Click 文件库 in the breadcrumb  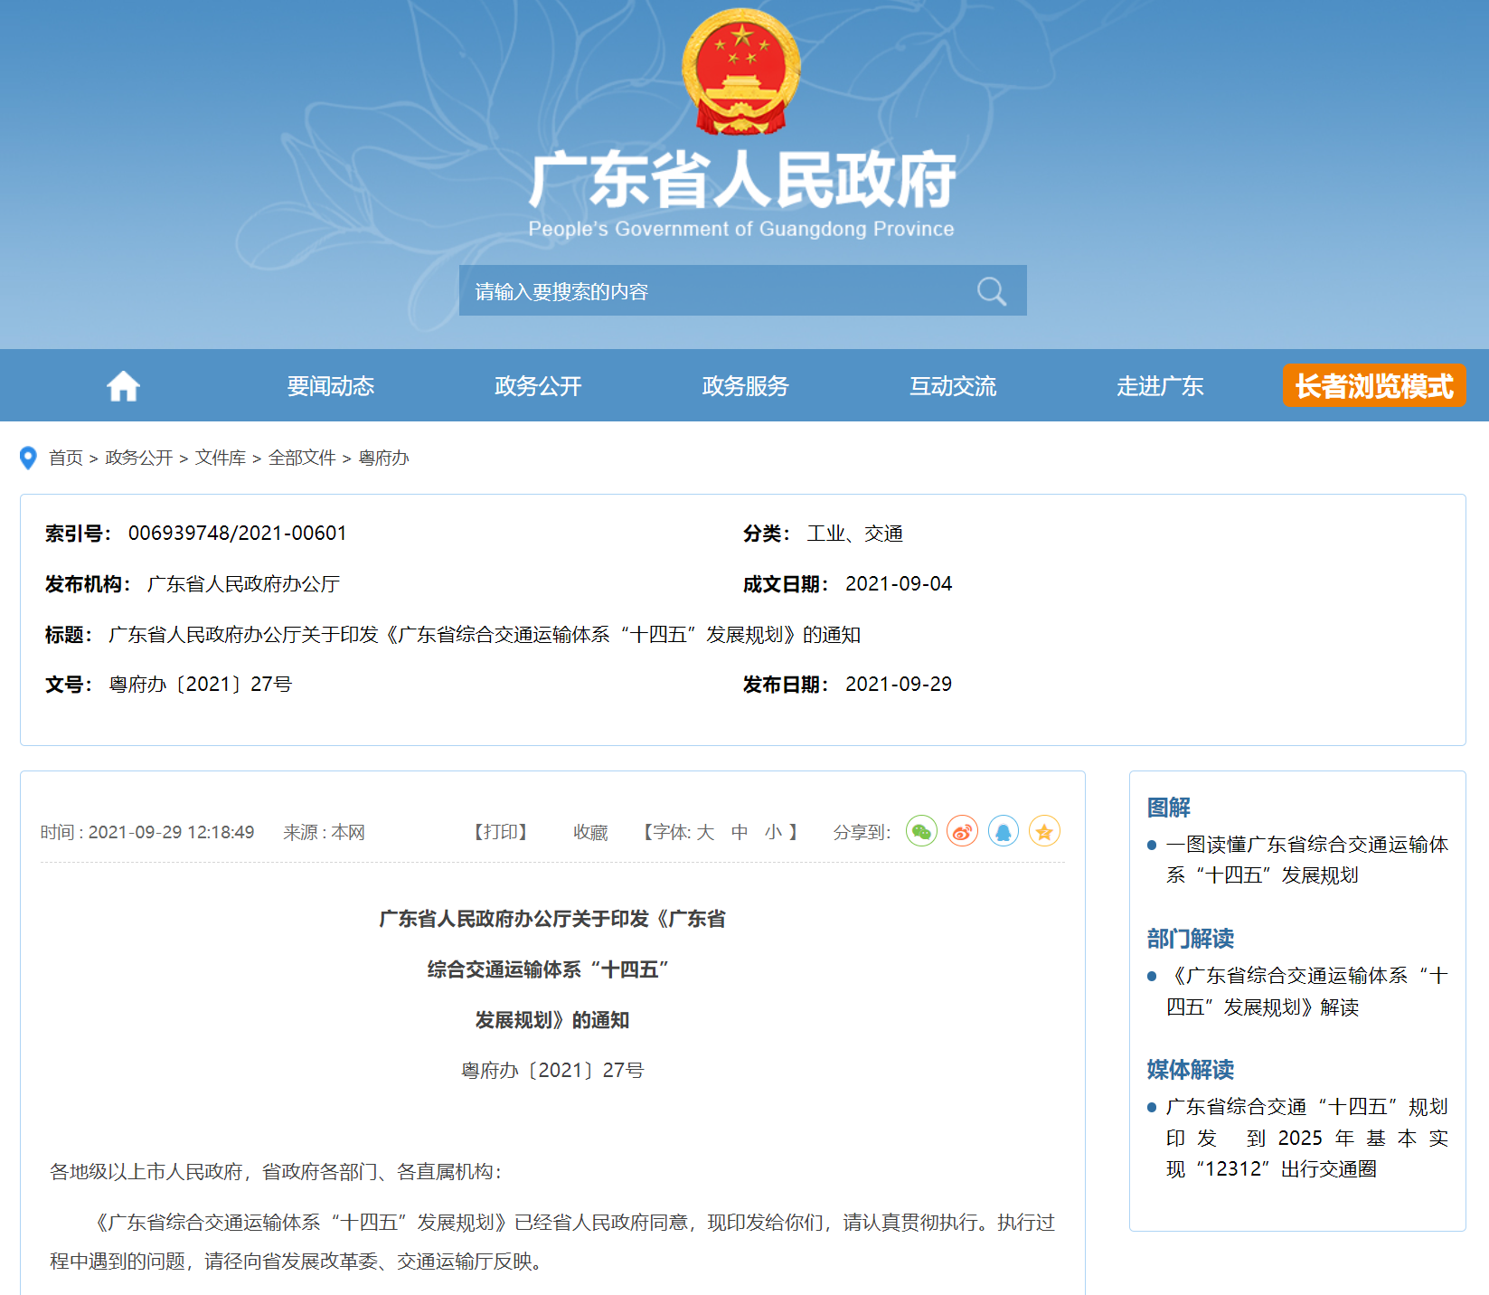[221, 458]
